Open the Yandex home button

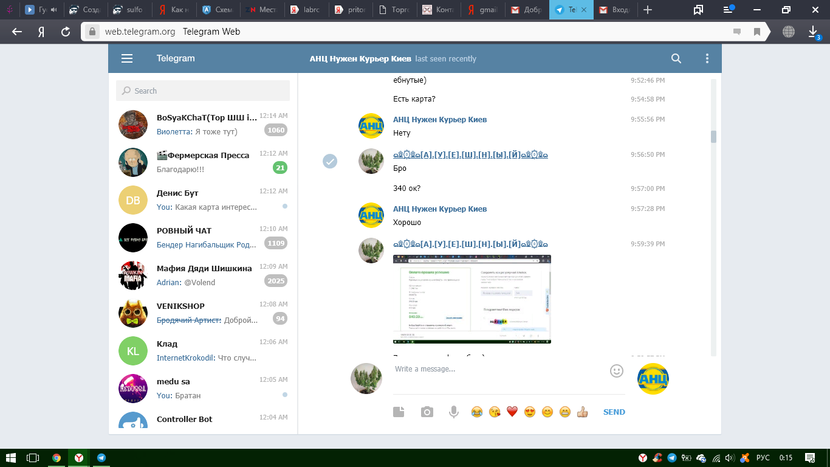41,32
